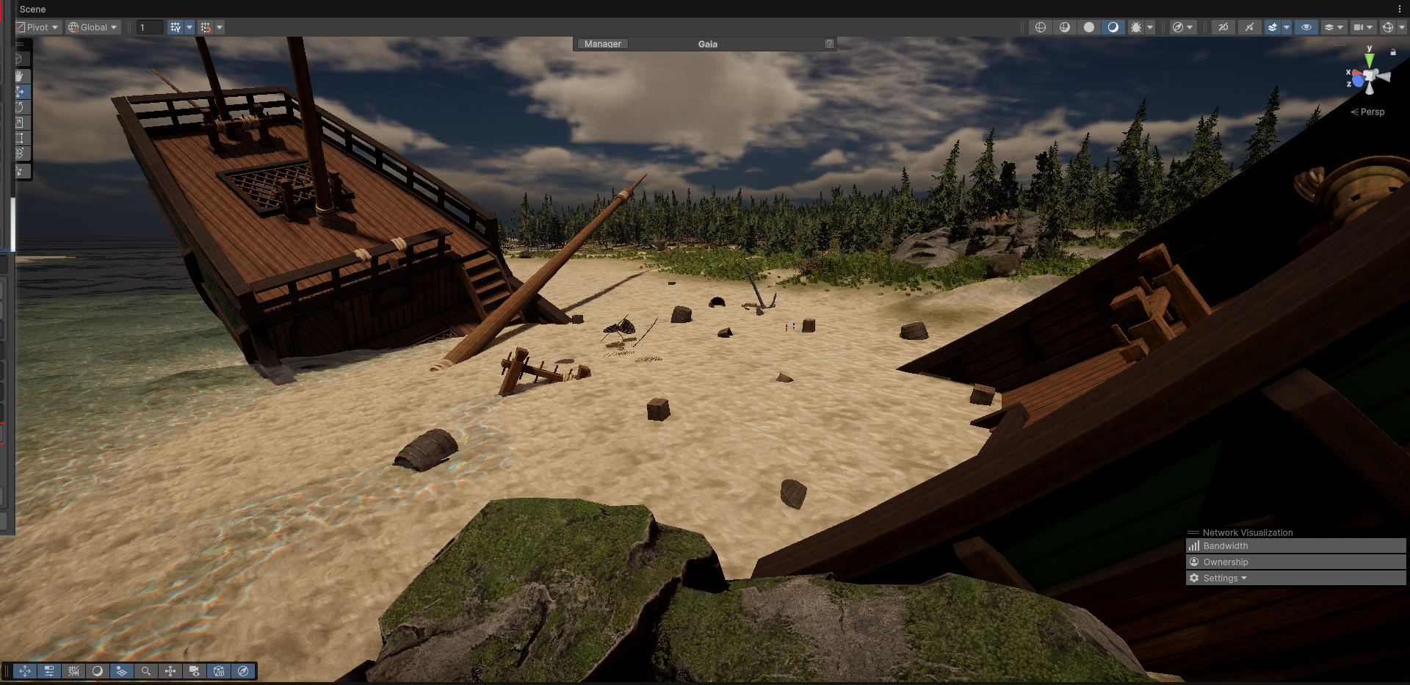Open the Global handle rotation dropdown

point(93,27)
